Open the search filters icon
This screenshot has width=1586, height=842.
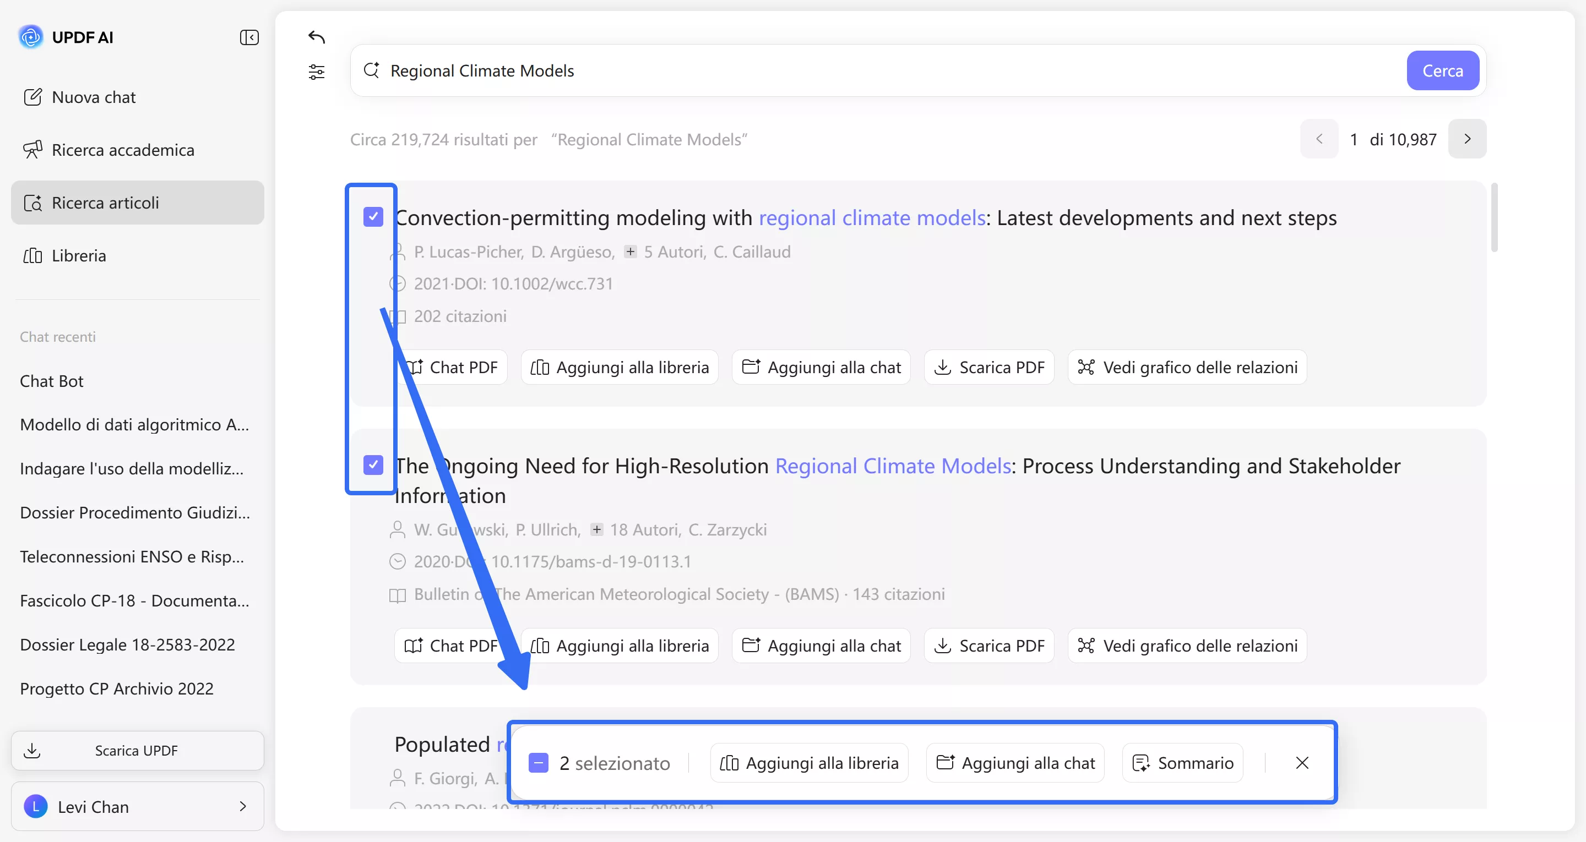pos(317,72)
